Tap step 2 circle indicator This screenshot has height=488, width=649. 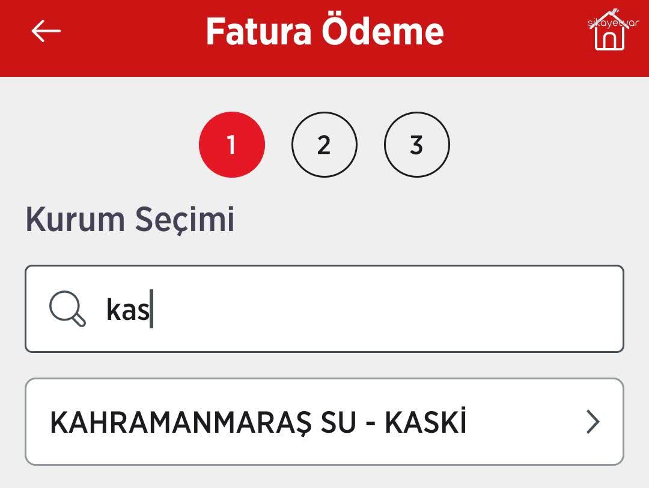tap(324, 144)
